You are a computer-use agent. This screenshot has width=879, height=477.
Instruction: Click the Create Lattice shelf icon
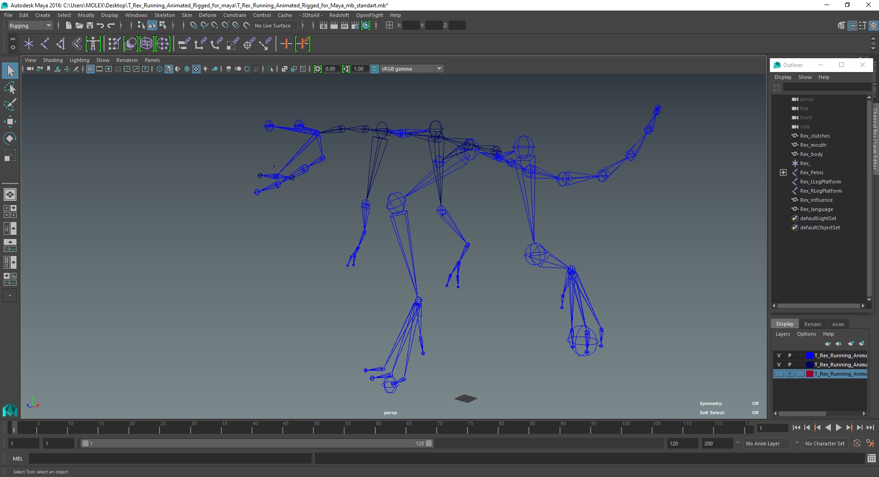click(x=146, y=44)
